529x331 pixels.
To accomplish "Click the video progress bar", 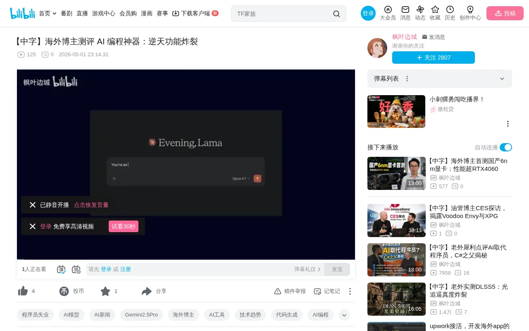I will click(x=186, y=259).
